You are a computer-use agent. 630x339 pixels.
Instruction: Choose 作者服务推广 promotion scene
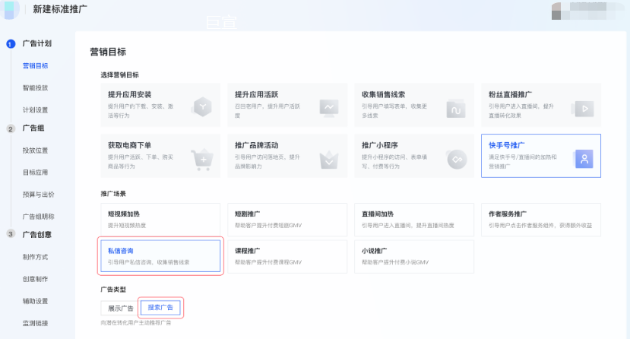[x=541, y=220]
